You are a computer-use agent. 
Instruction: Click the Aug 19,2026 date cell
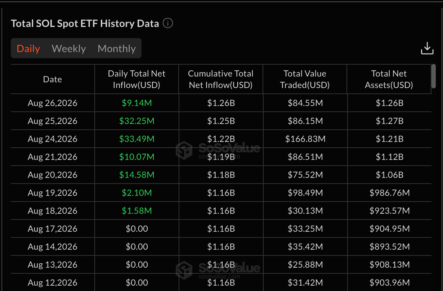point(53,193)
